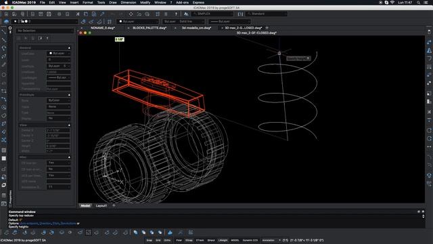
Task: Click the Model tab
Action: 85,205
